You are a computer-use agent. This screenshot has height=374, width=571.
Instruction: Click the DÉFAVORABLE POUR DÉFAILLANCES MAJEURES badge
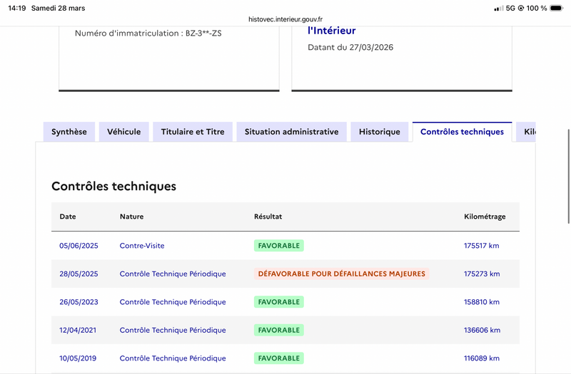tap(341, 274)
